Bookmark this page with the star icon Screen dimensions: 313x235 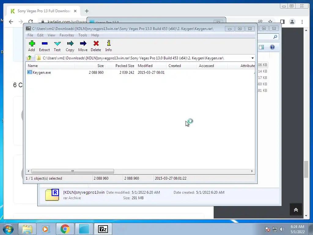point(270,22)
